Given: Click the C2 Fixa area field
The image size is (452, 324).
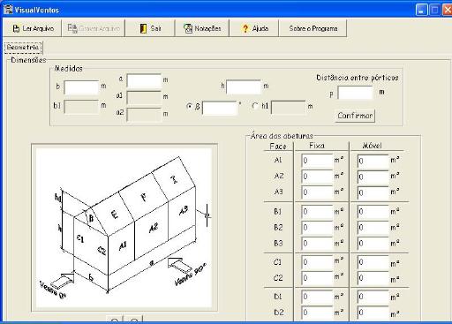Looking at the screenshot, I should (x=317, y=278).
